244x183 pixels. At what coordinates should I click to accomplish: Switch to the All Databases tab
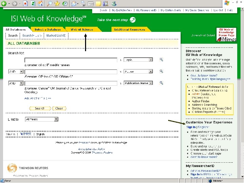pyautogui.click(x=16, y=29)
